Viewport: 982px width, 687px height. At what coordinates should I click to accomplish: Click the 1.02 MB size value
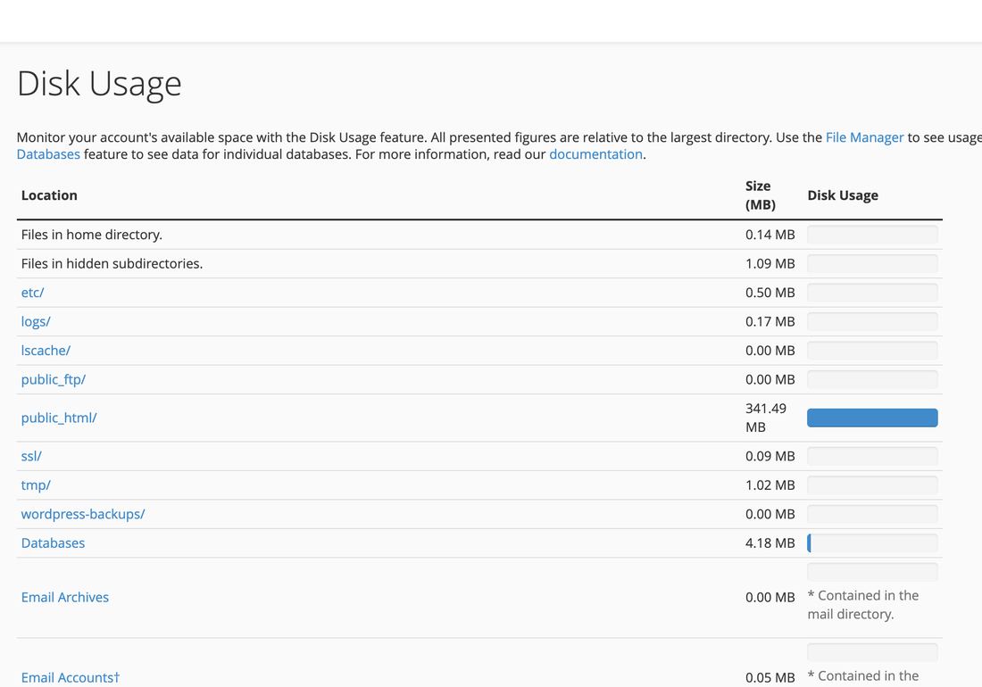point(770,485)
